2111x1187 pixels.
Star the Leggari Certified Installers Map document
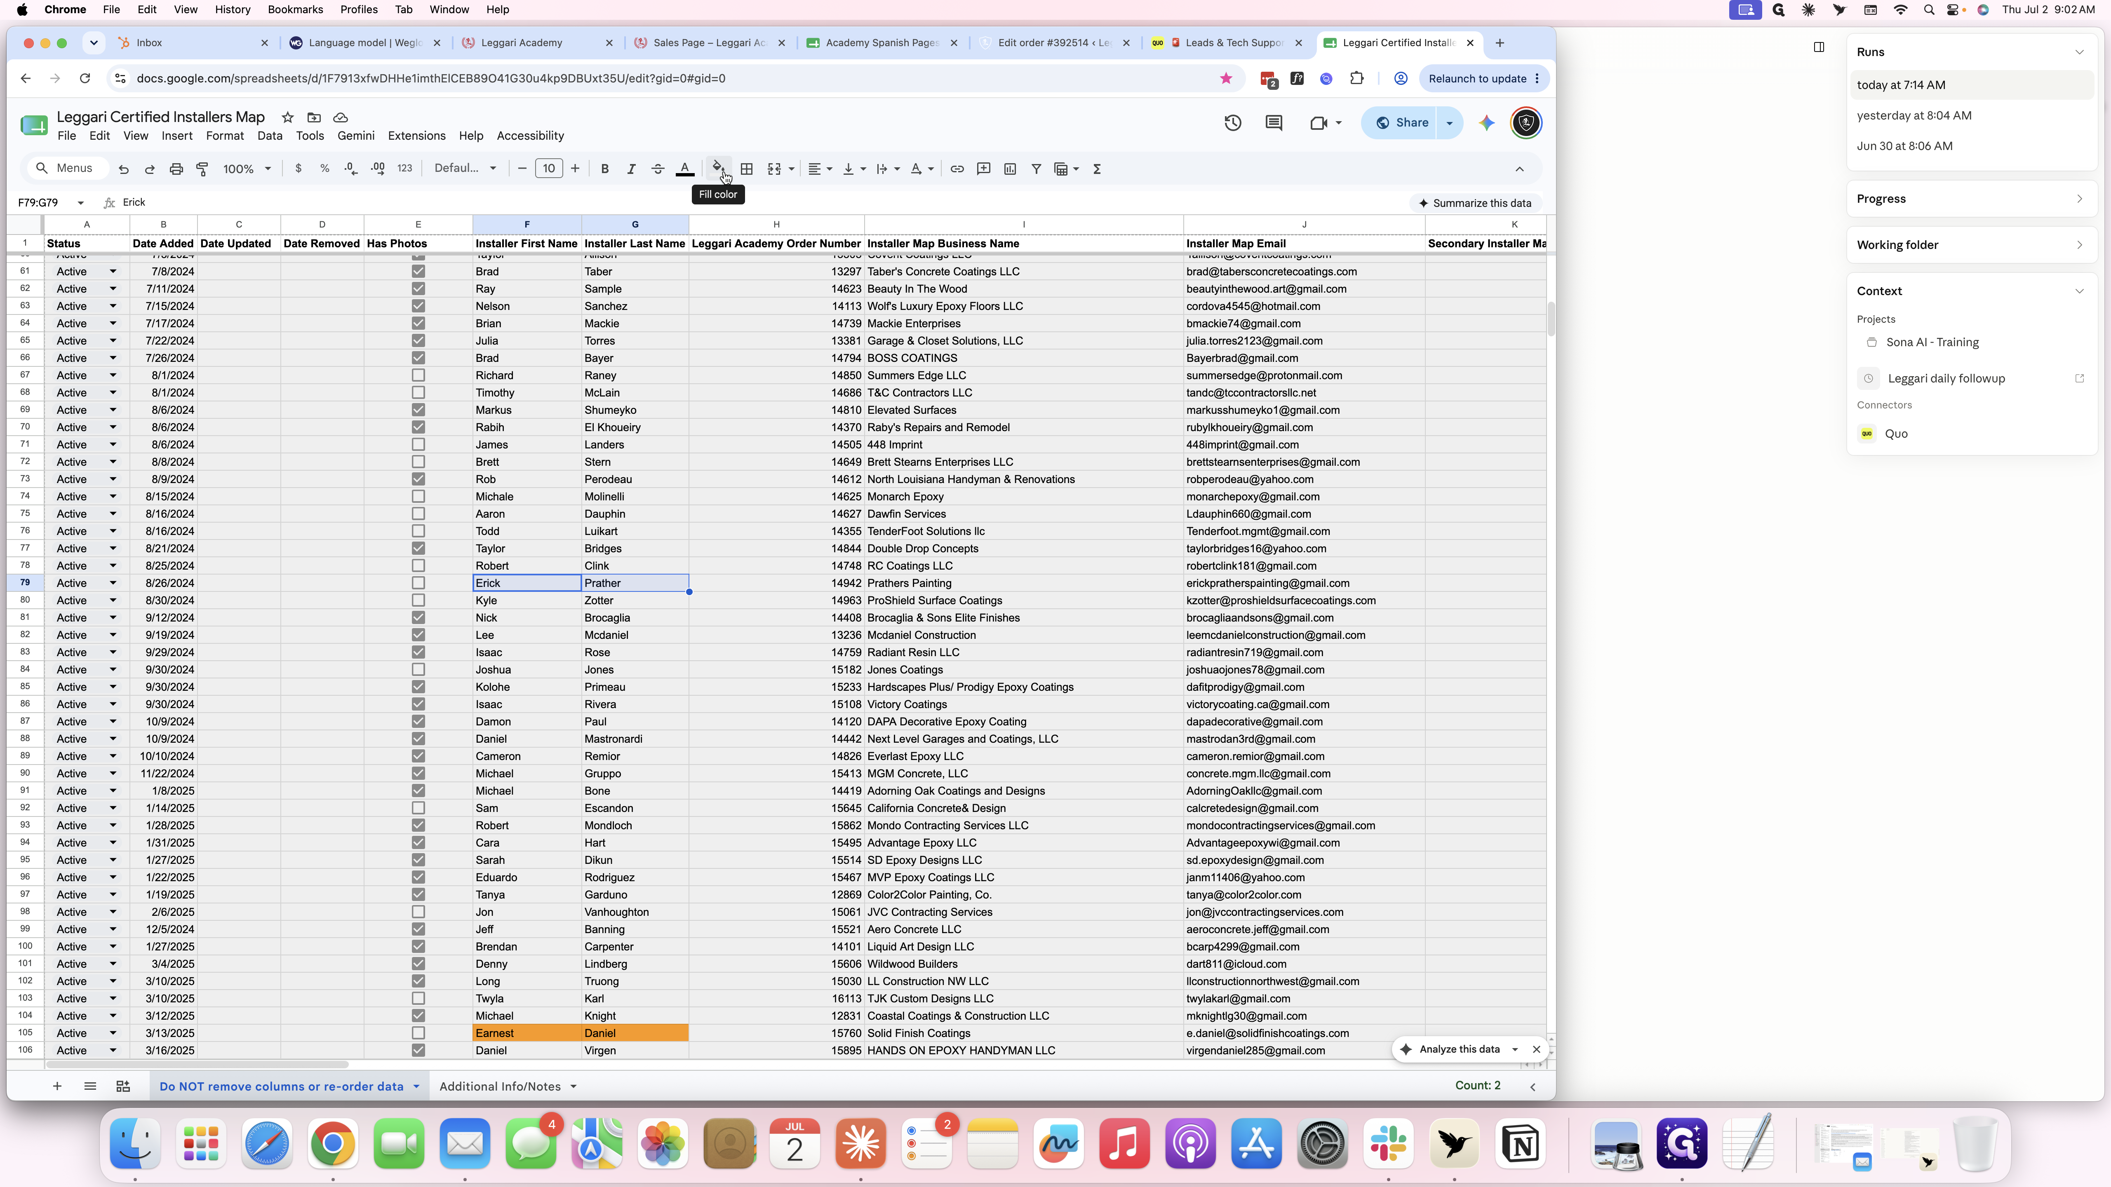[x=288, y=117]
